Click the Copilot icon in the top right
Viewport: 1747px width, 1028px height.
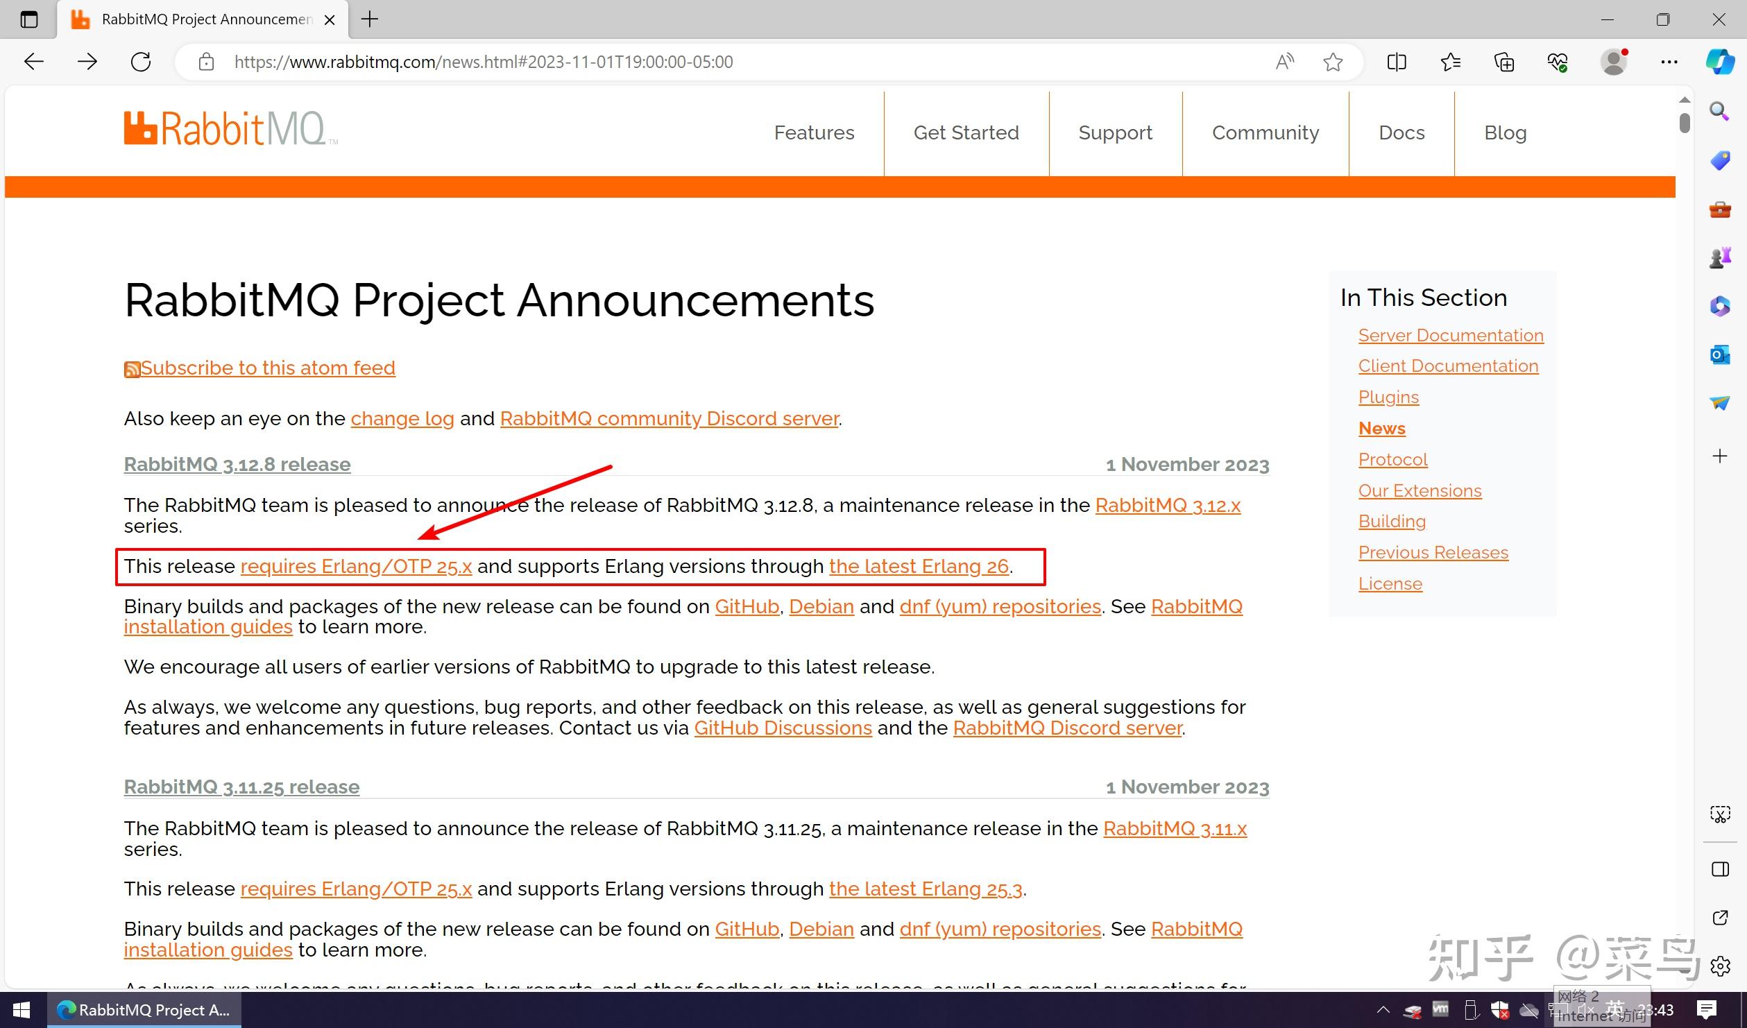point(1720,62)
